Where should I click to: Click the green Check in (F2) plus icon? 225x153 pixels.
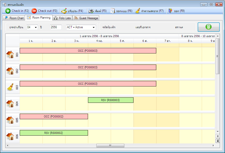click(8, 11)
